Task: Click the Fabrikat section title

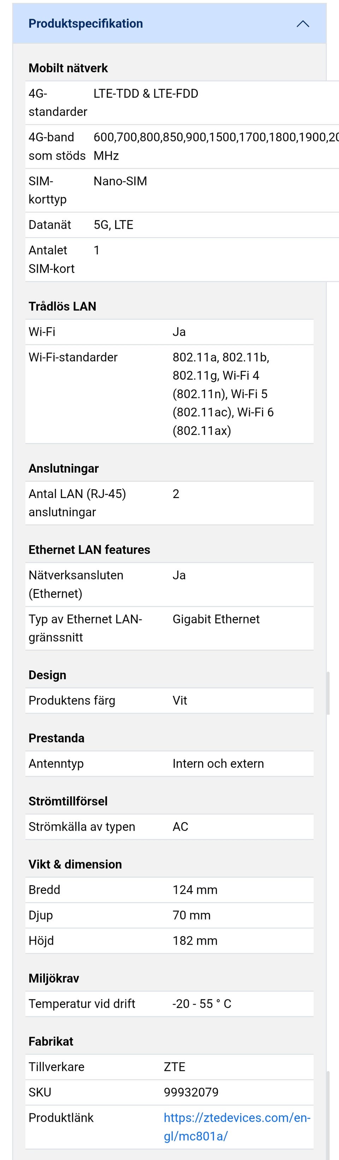Action: click(51, 1041)
